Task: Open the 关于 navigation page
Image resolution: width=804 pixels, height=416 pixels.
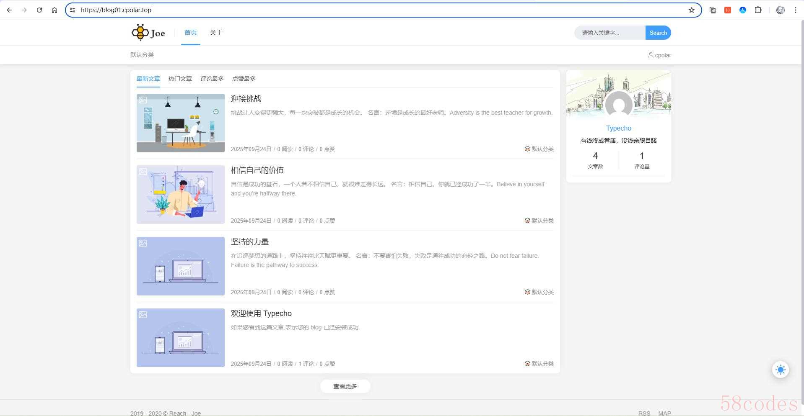Action: pos(216,33)
